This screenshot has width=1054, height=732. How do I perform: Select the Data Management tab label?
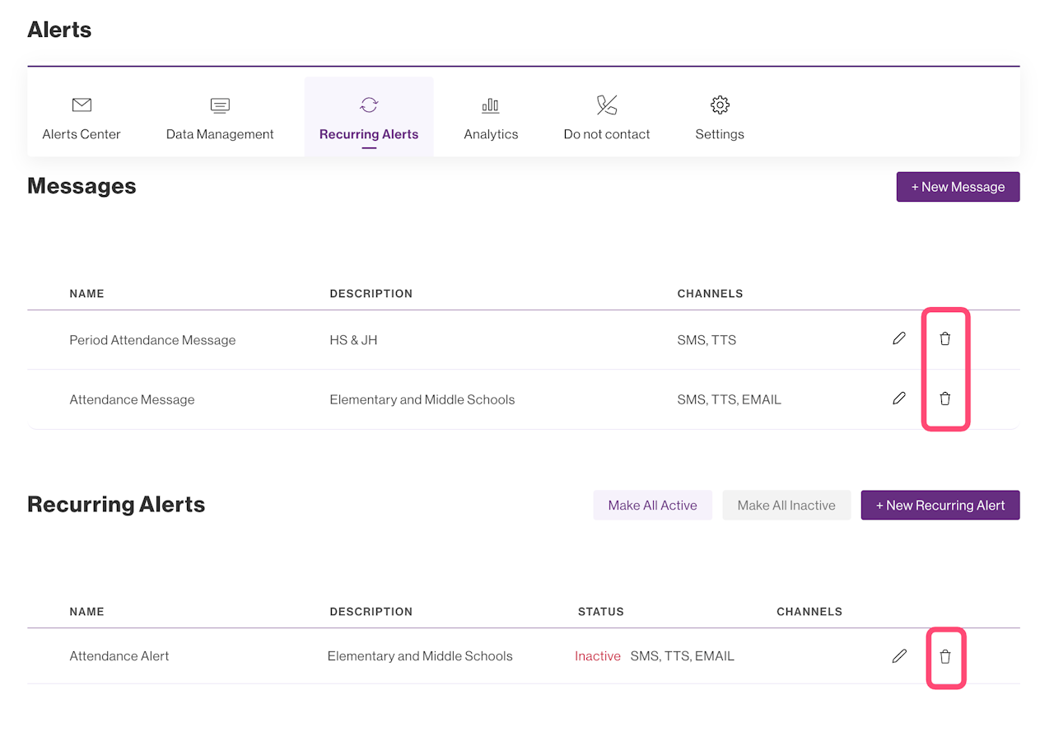click(220, 134)
